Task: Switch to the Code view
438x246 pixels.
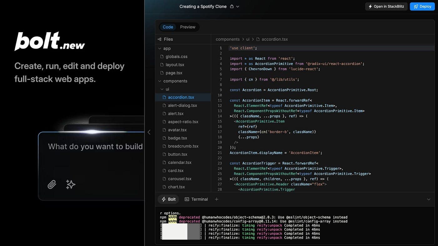Action: tap(168, 27)
